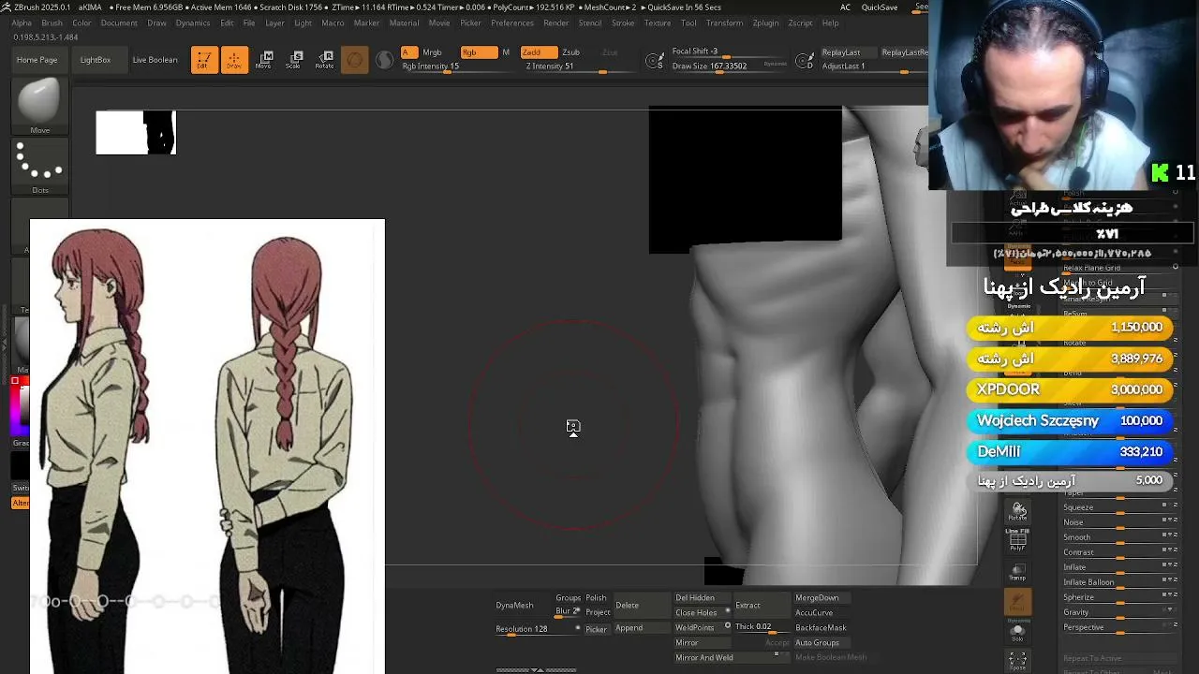Screen dimensions: 1199x674
Task: Toggle the A channel button
Action: point(409,52)
